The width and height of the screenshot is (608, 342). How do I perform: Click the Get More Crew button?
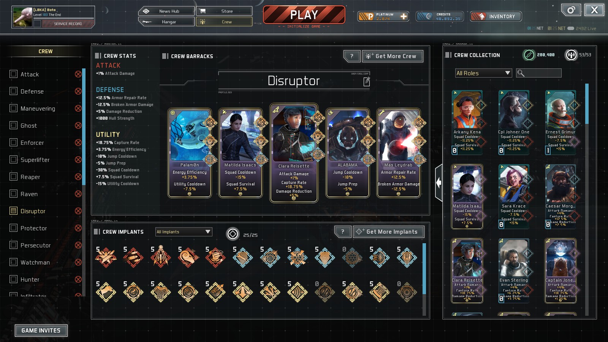tap(393, 56)
